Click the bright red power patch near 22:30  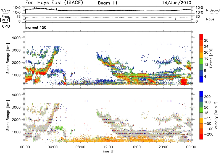(184, 82)
